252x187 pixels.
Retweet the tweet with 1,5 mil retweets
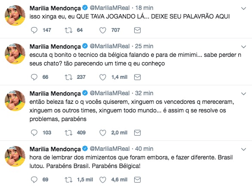click(68, 180)
